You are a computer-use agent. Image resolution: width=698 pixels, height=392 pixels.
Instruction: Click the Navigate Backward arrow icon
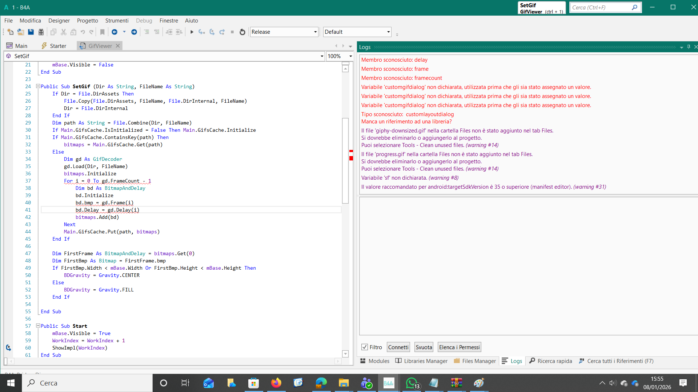[115, 32]
